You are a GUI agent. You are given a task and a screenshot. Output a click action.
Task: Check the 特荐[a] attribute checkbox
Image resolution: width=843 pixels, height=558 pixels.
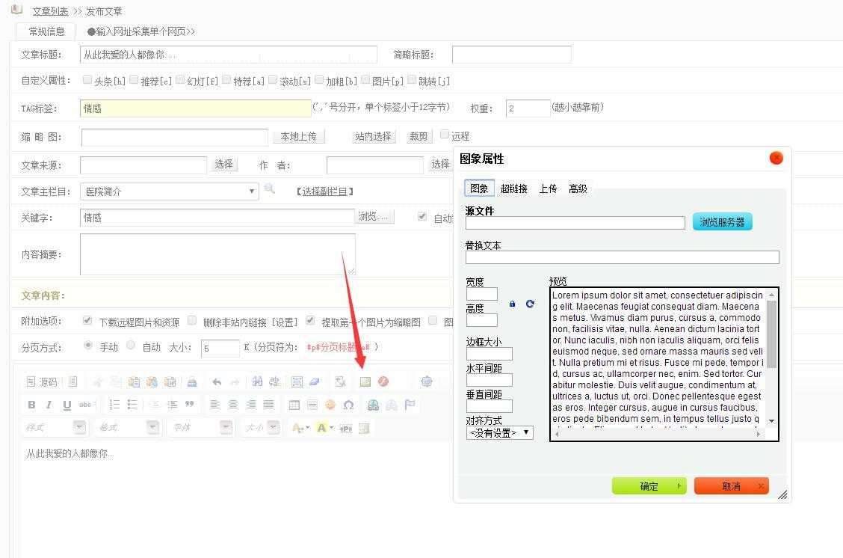point(226,79)
